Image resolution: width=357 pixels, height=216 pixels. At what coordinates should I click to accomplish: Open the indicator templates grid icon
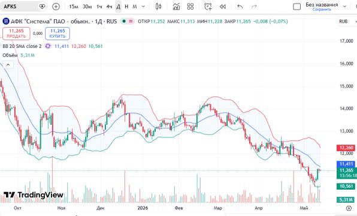point(190,7)
